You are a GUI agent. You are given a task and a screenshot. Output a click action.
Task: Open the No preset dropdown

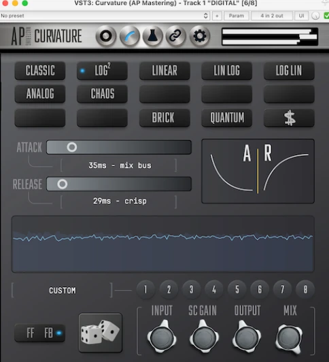[x=105, y=16]
